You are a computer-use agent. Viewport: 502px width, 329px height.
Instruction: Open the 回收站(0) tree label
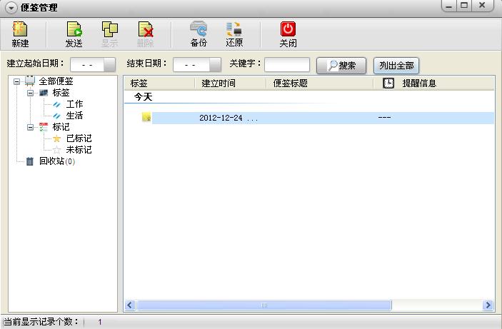(x=57, y=161)
